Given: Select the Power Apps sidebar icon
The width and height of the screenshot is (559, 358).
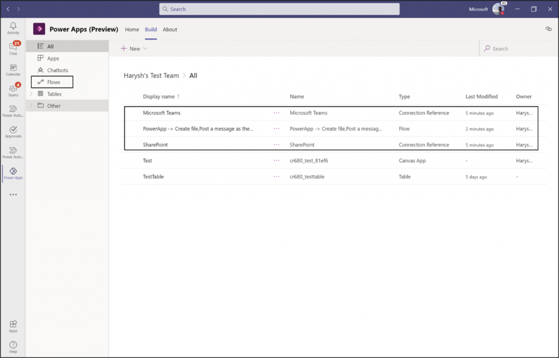Looking at the screenshot, I should tap(13, 173).
